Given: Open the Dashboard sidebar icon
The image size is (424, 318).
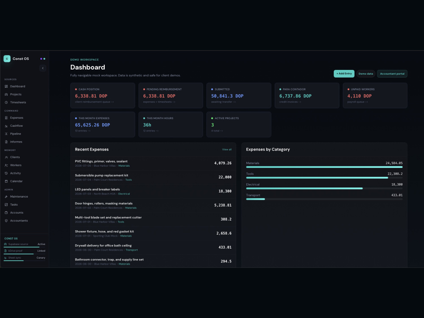Looking at the screenshot, I should pos(6,86).
